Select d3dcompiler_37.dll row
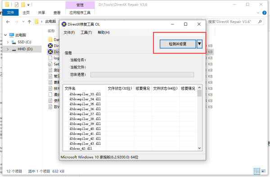This screenshot has width=270, height=177. pos(130,114)
